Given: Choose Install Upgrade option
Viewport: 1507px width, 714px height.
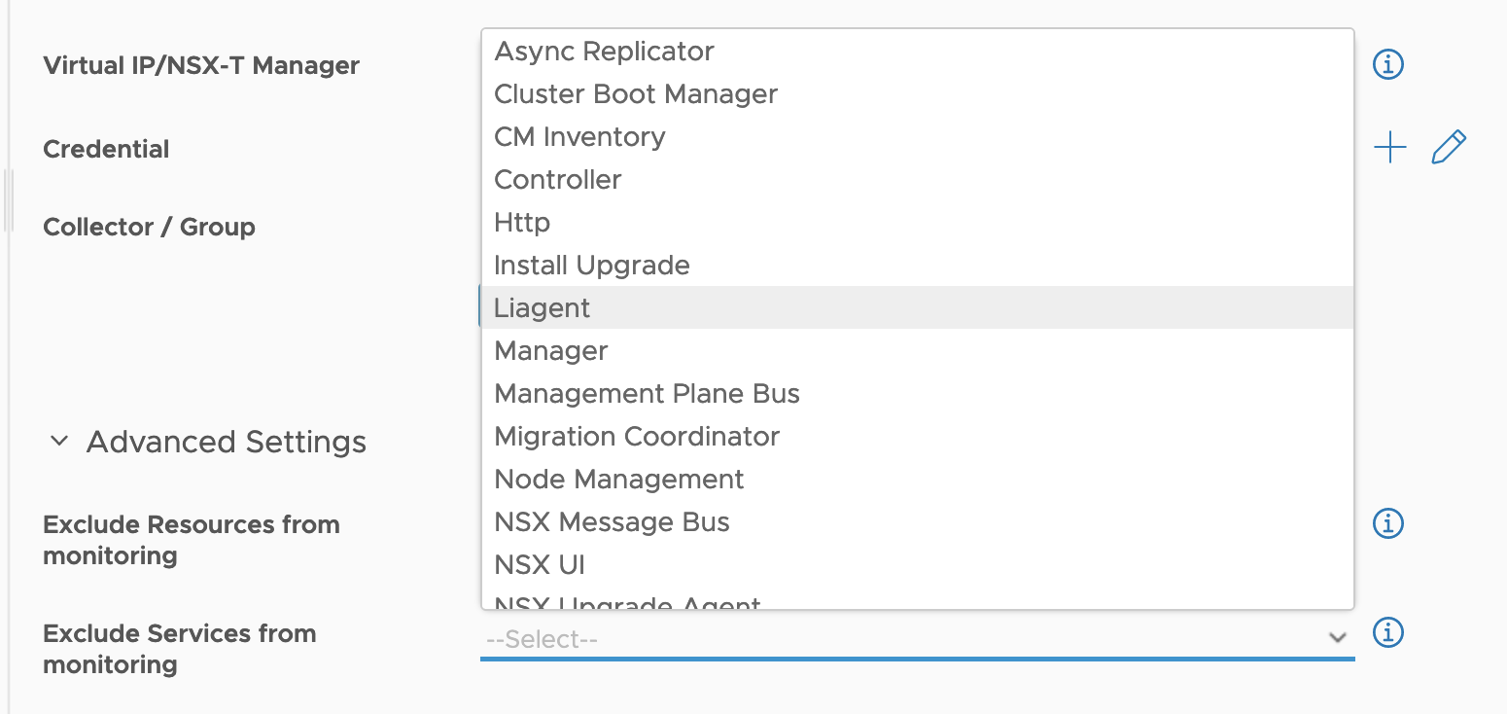Looking at the screenshot, I should pyautogui.click(x=917, y=265).
